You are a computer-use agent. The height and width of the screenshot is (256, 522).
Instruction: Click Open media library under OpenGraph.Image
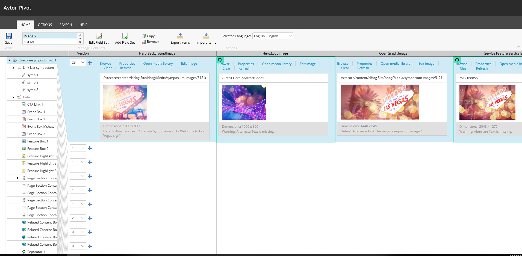click(x=395, y=64)
